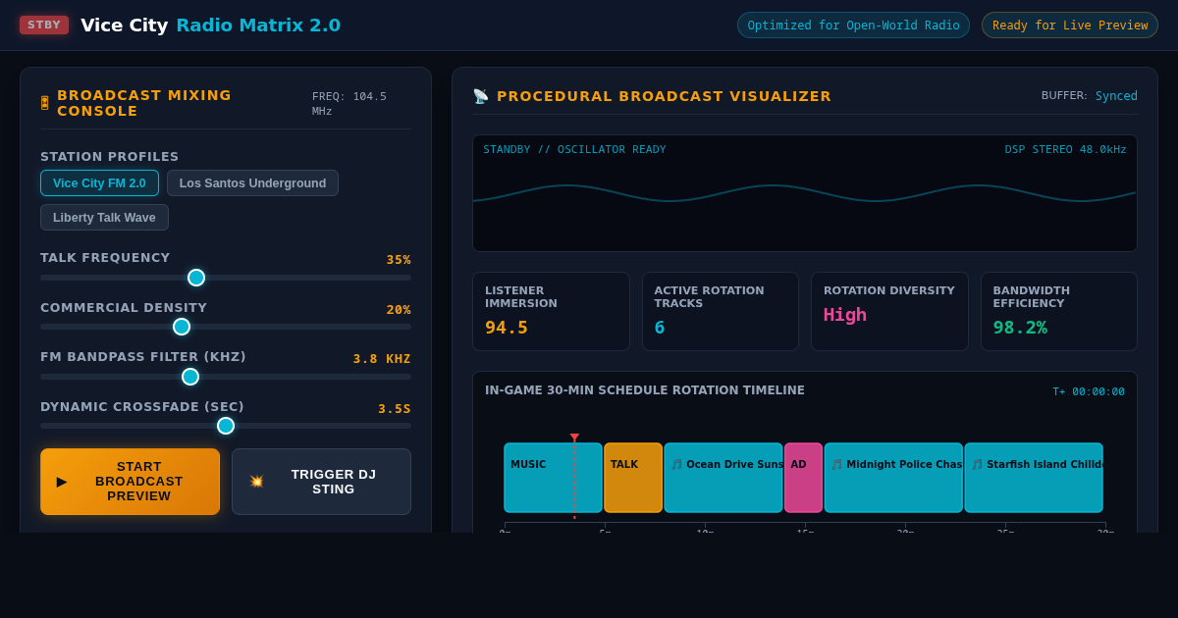Click the 3.5S crossfade value

[395, 409]
